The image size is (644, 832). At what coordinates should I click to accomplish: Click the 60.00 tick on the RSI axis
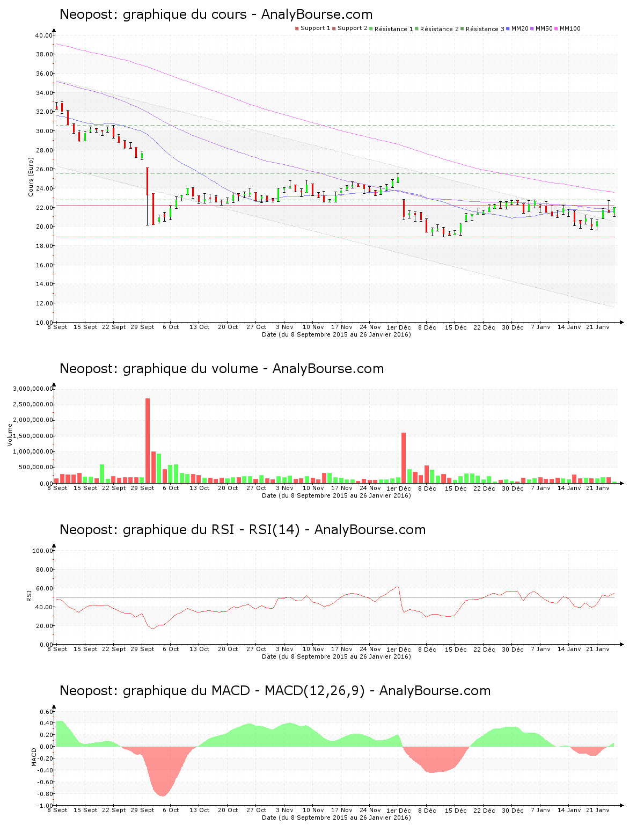point(44,588)
